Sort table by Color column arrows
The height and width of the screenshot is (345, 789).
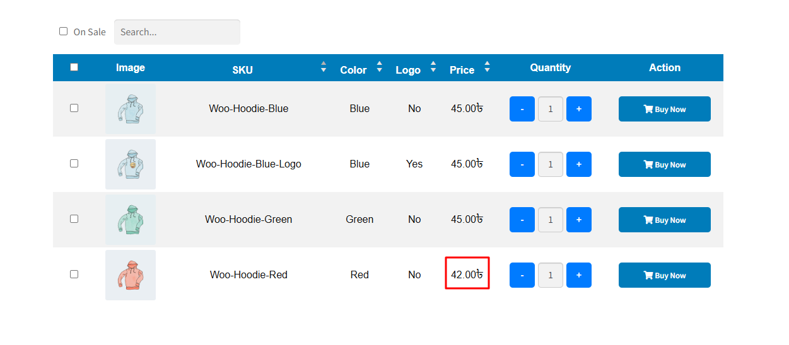(x=379, y=67)
